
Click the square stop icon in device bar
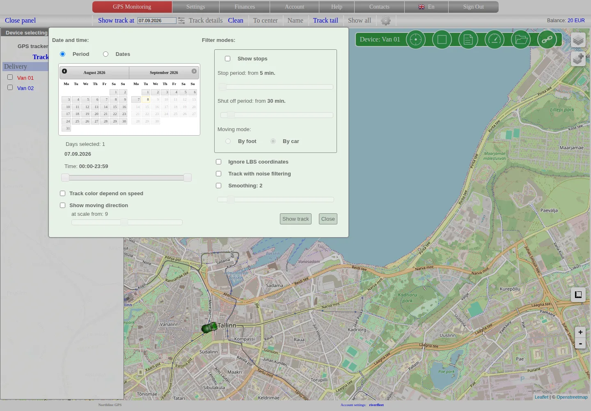coord(442,39)
